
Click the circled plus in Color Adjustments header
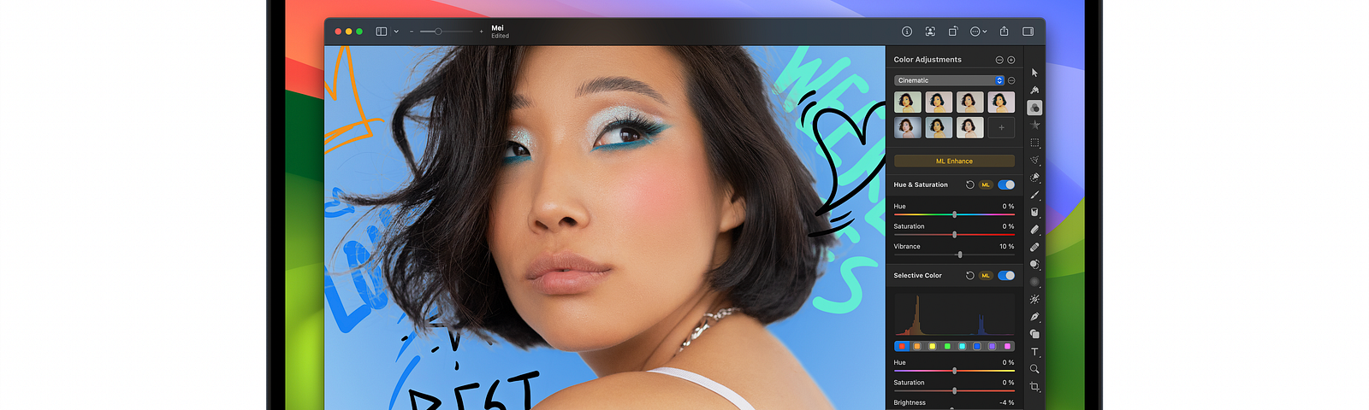[1011, 60]
